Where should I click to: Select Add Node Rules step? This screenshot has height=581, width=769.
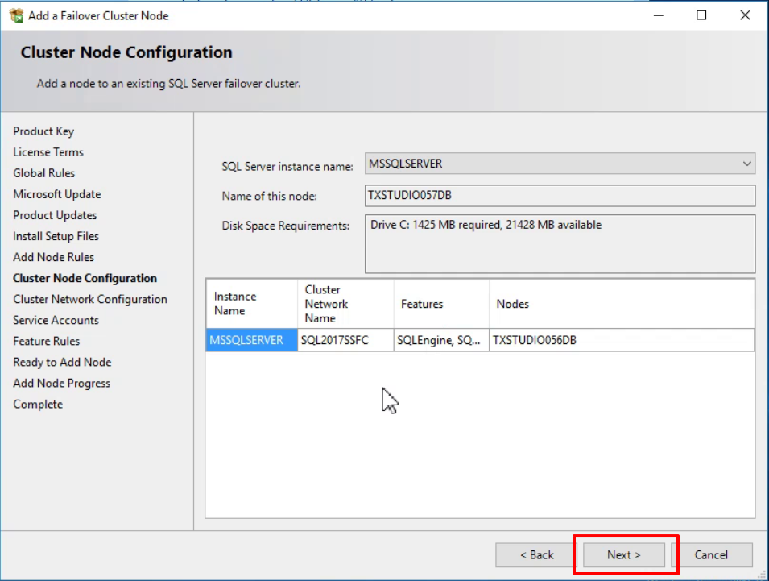pos(53,257)
